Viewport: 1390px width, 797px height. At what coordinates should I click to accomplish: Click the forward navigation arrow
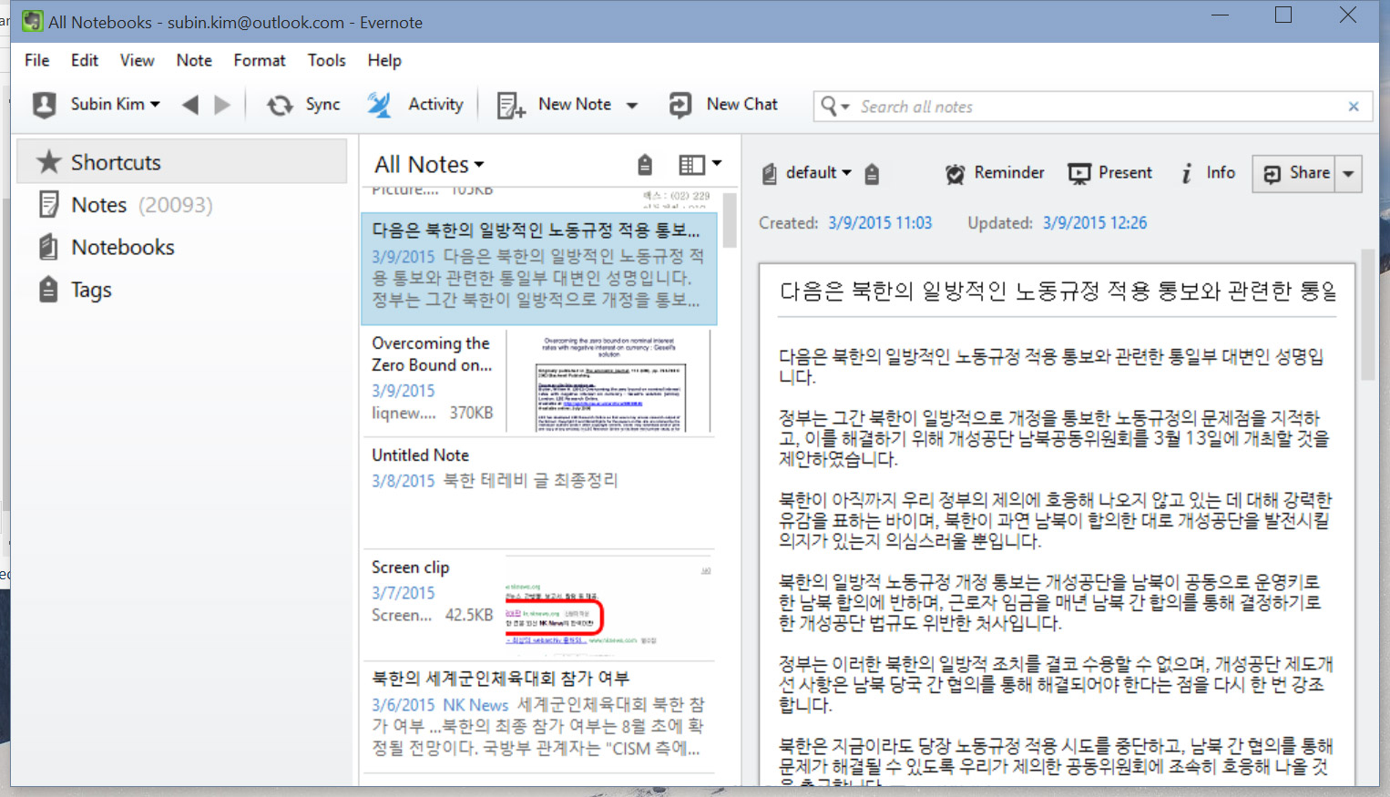click(x=222, y=105)
